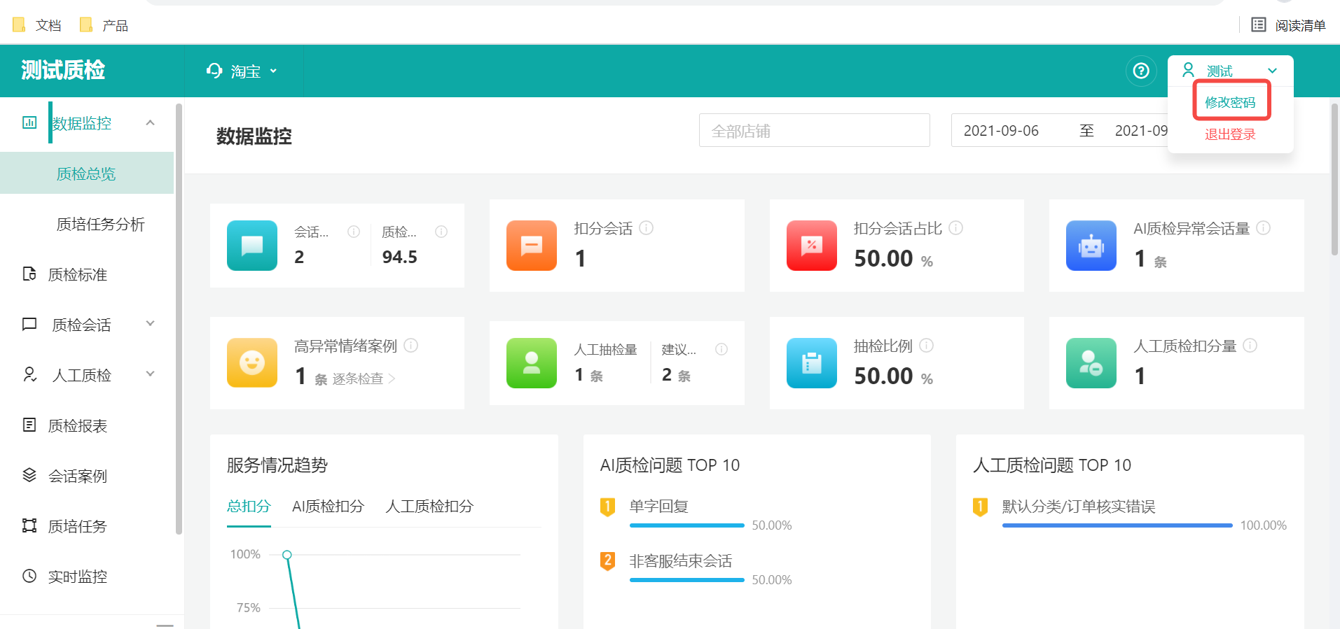Click the 质培任务 frame icon
This screenshot has width=1340, height=629.
29,525
